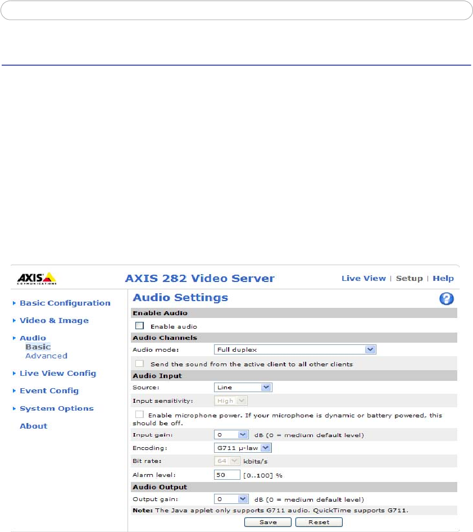Click the AXIS Communications logo
Screen dimensions: 473x532
click(x=37, y=279)
